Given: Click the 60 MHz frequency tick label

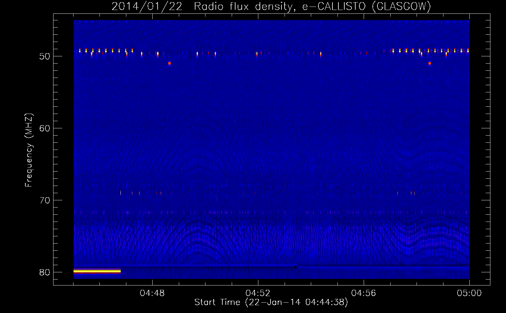Looking at the screenshot, I should (45, 128).
